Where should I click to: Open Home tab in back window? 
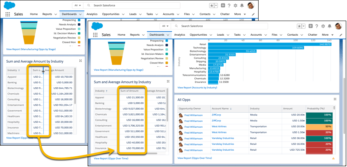[34, 14]
